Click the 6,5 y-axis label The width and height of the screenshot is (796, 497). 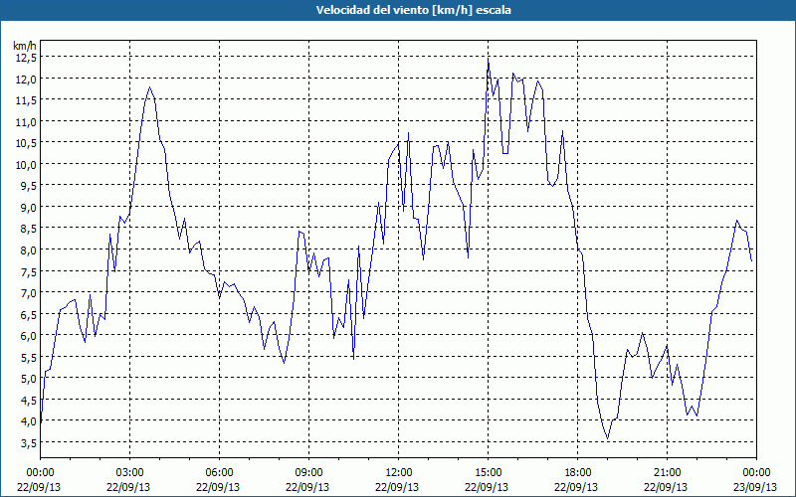[29, 314]
